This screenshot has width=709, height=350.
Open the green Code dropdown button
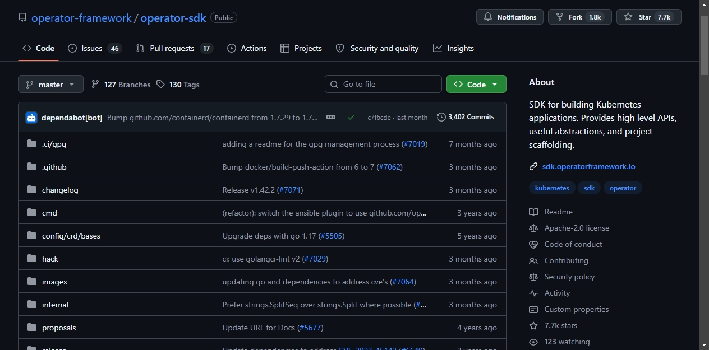pos(476,85)
